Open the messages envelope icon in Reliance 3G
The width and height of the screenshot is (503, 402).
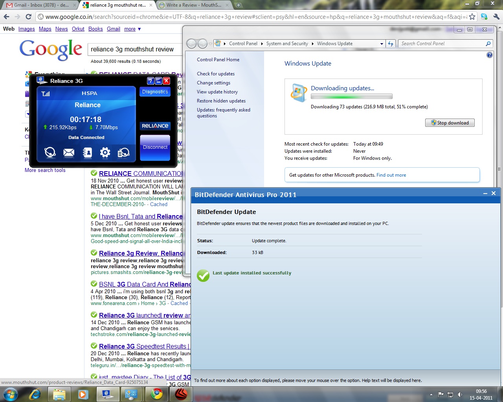69,152
